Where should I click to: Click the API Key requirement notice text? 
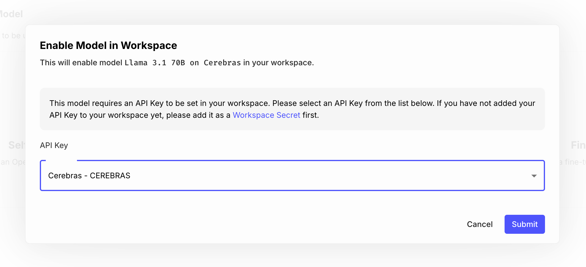tap(292, 109)
